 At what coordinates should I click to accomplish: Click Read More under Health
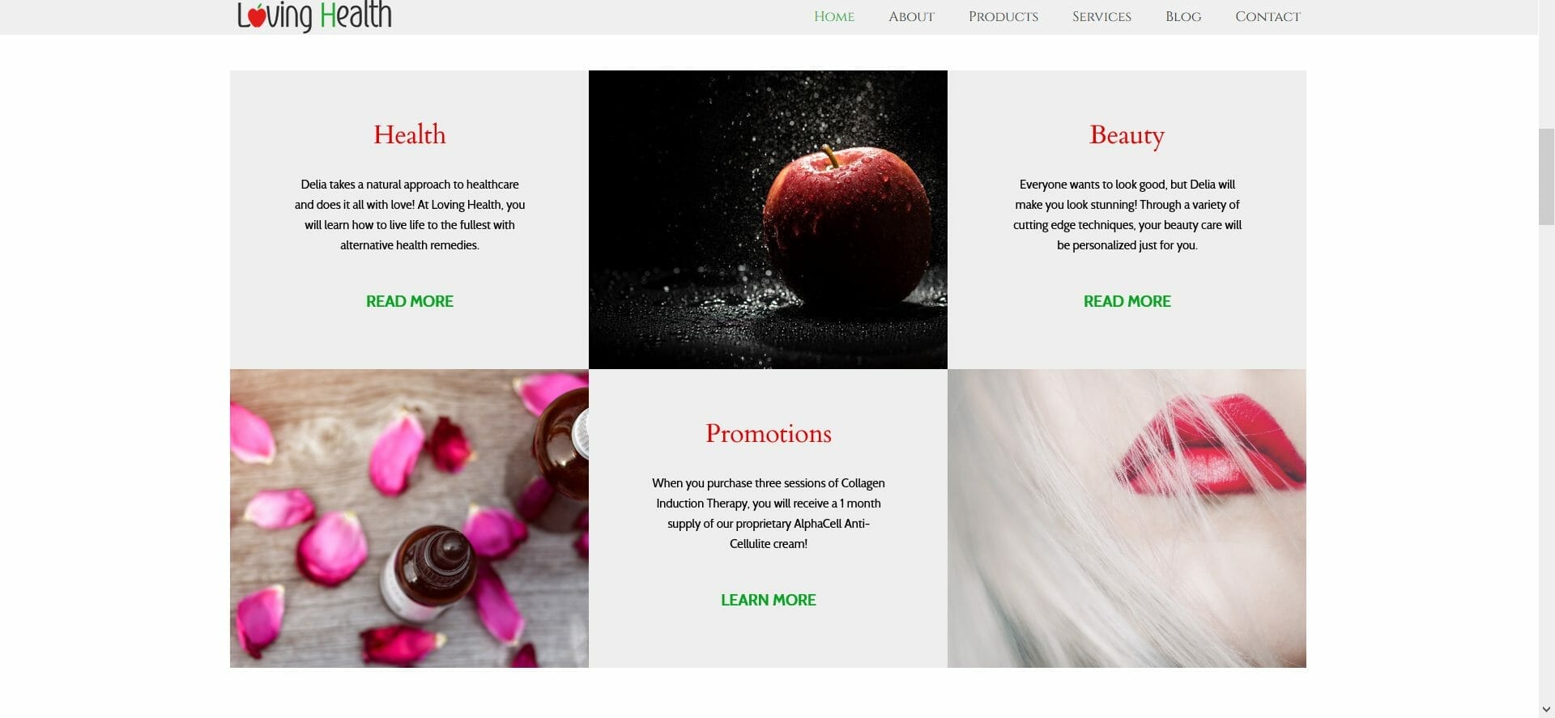point(409,301)
